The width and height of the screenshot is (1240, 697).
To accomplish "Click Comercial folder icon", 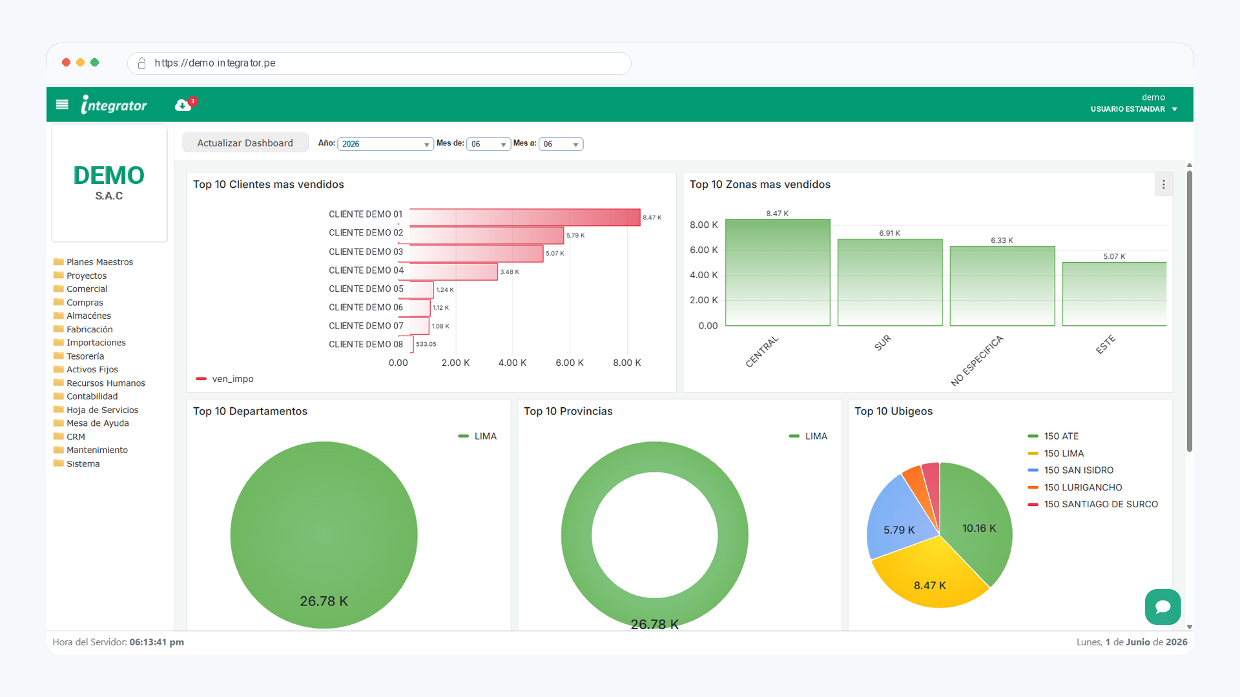I will coord(58,289).
